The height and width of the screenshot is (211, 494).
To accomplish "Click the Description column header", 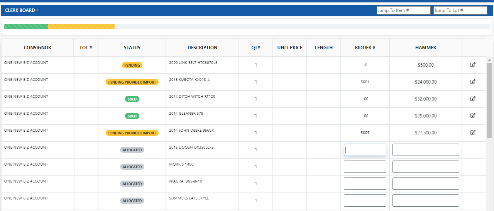I will [x=203, y=48].
